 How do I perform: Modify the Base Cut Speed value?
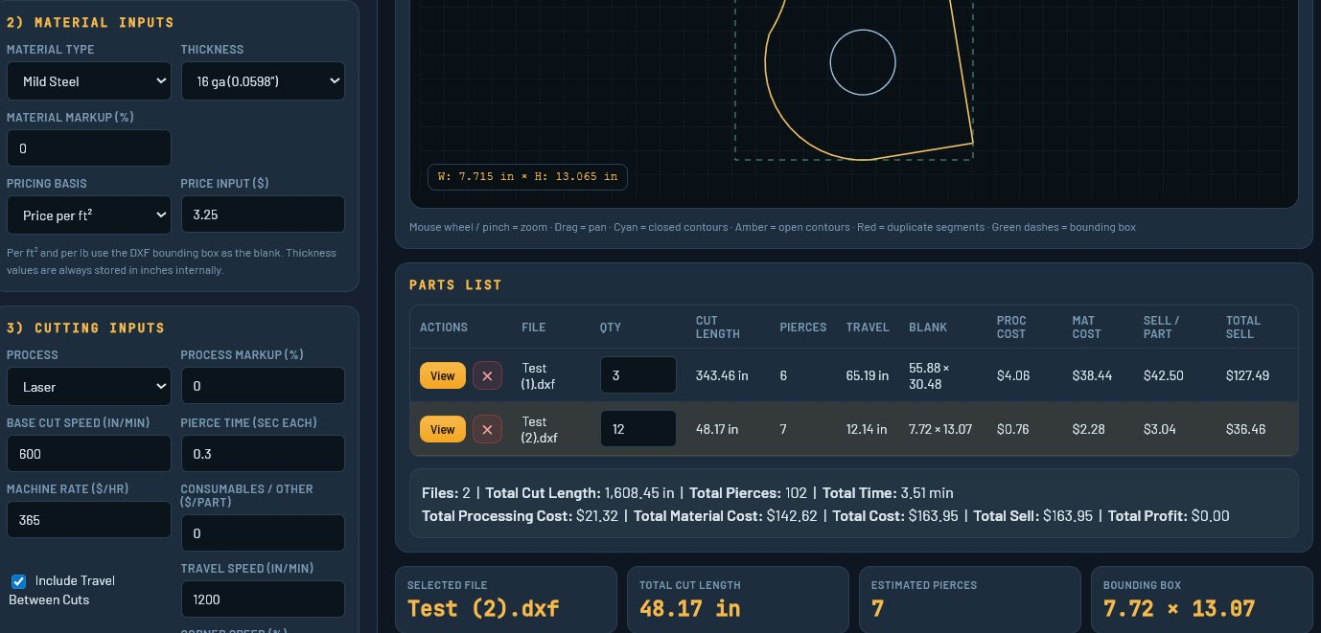click(88, 452)
